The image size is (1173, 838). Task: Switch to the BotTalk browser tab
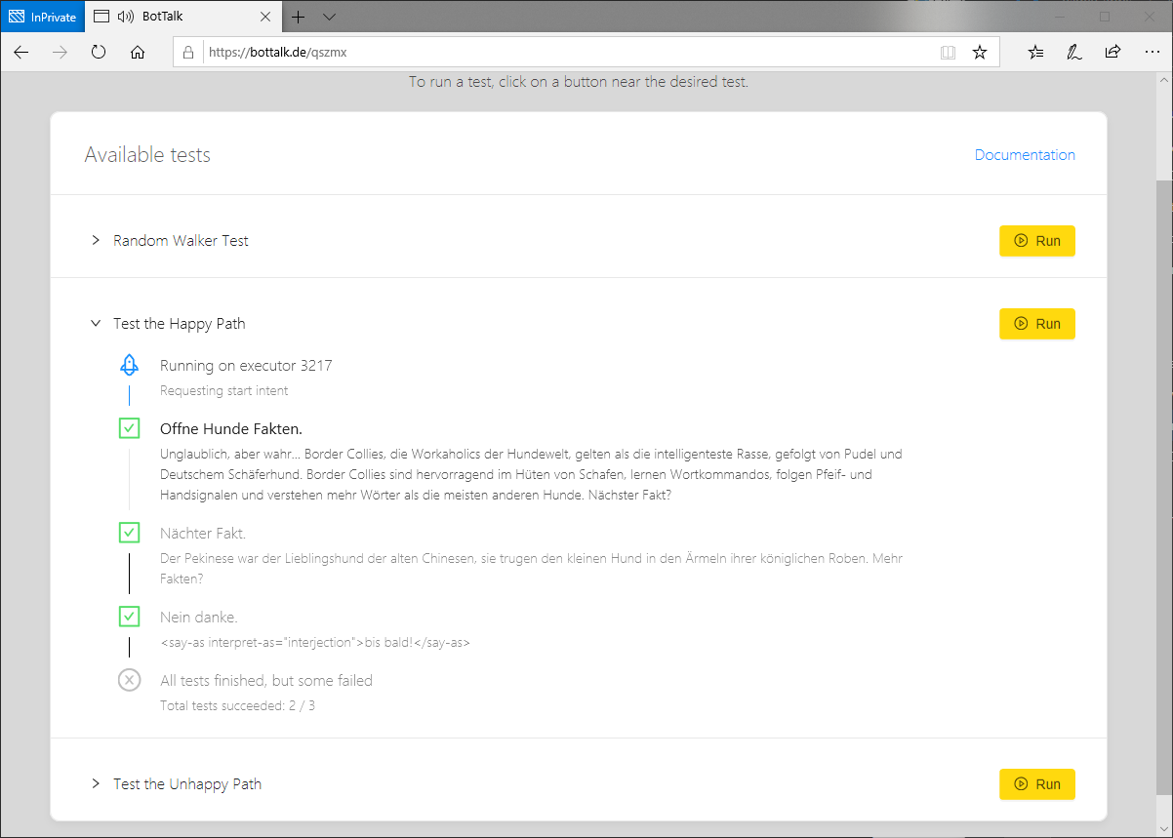[176, 17]
